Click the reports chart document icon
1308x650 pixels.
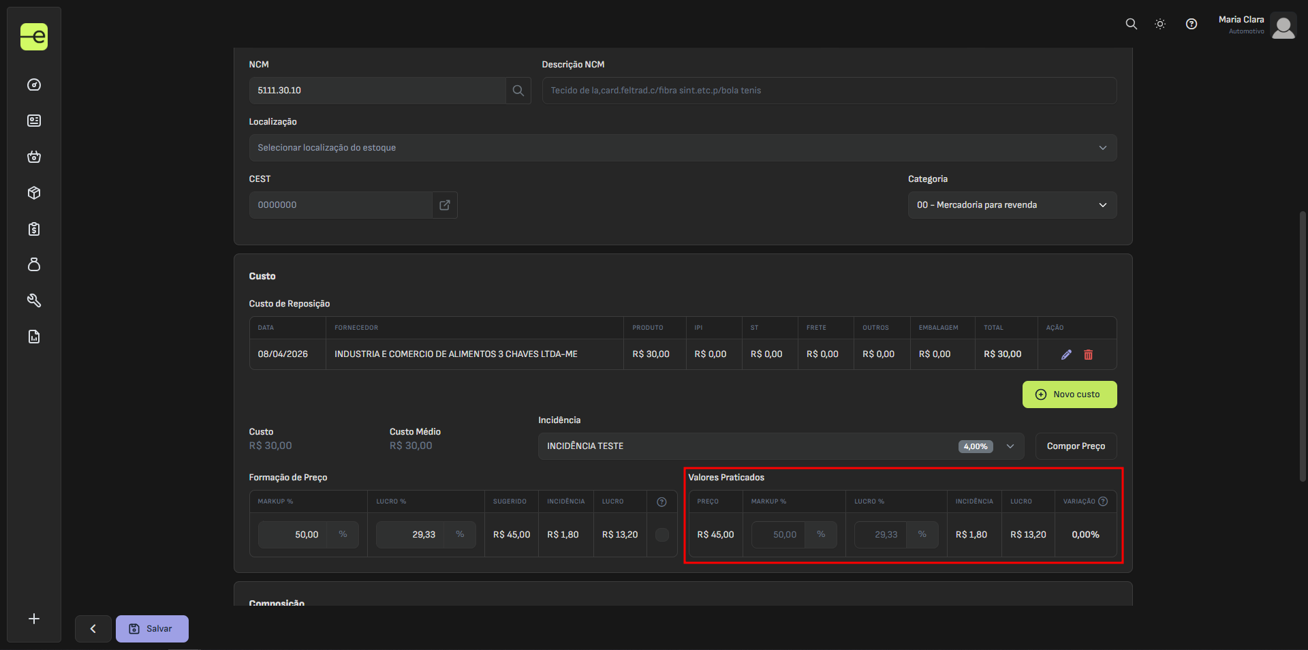(x=34, y=337)
